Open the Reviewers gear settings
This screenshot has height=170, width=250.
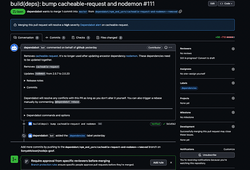tap(233, 49)
